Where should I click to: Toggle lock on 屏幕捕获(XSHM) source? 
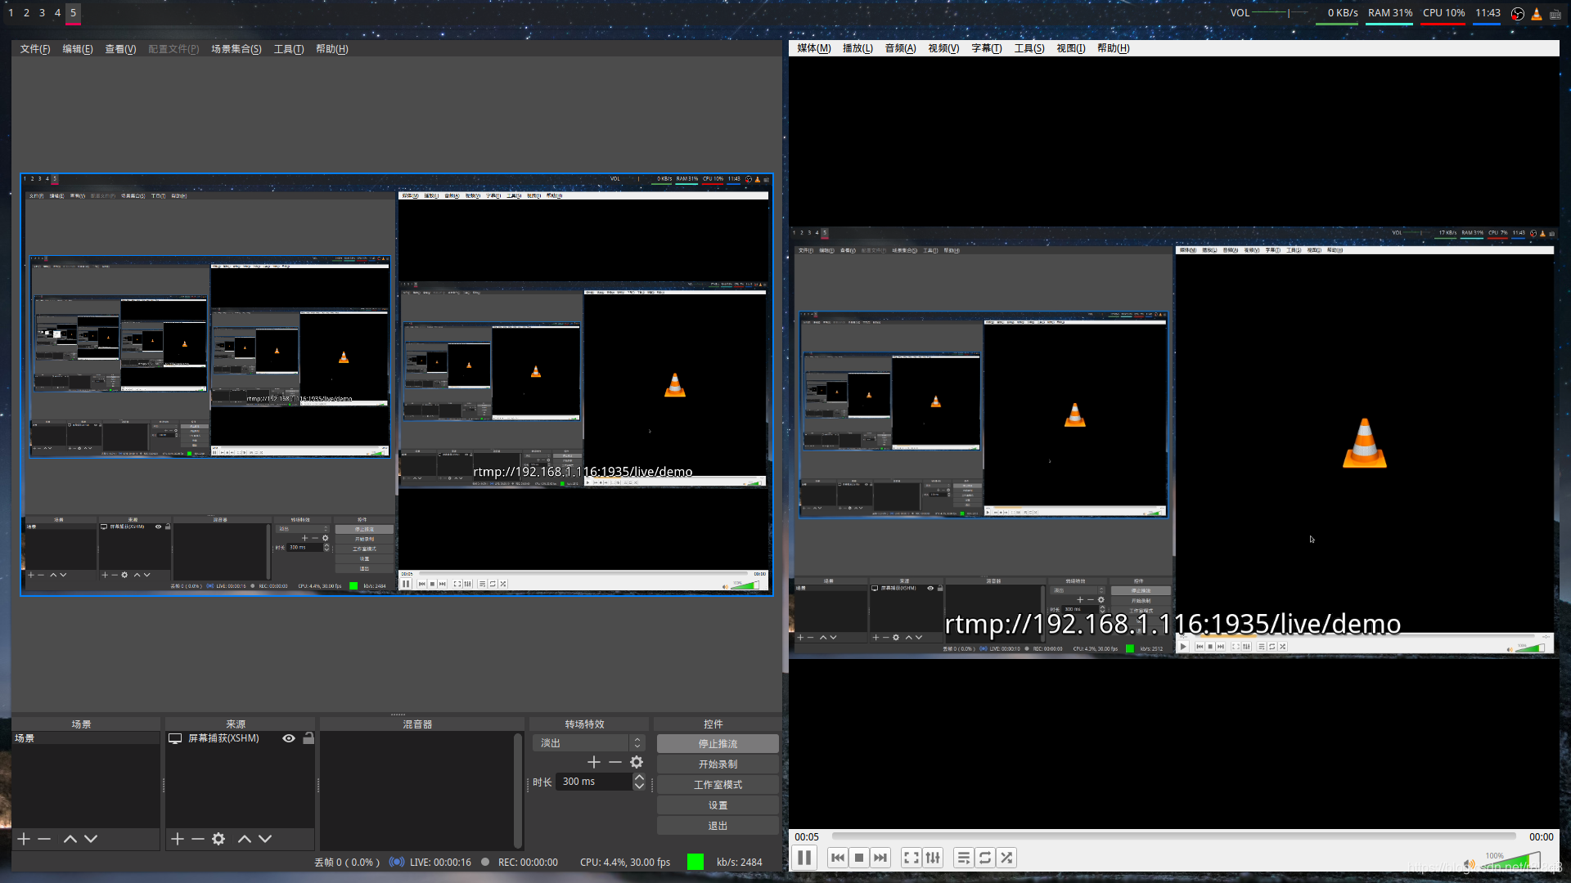[308, 738]
